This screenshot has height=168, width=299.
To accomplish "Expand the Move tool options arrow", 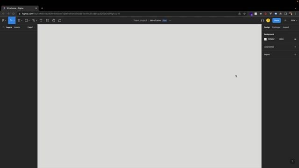I will 14,21.
